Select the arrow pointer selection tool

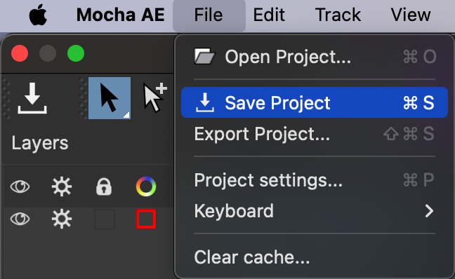pos(110,98)
